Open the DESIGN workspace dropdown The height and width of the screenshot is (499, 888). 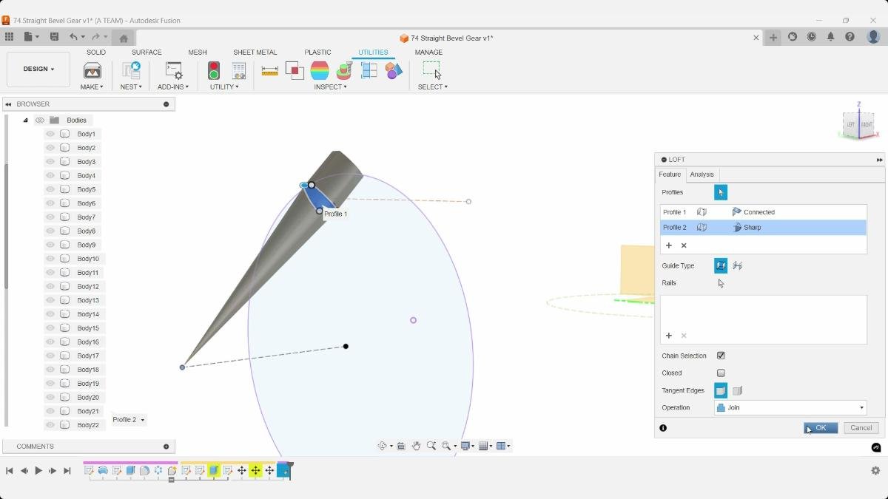click(x=38, y=69)
